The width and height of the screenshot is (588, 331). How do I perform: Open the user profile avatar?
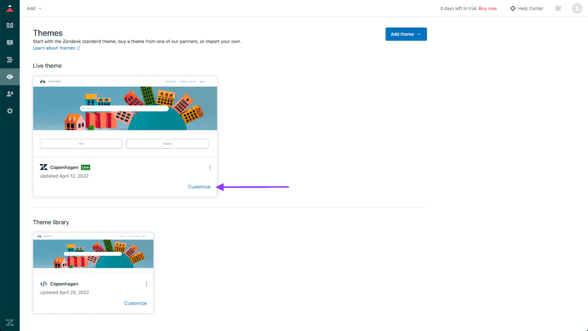[577, 8]
